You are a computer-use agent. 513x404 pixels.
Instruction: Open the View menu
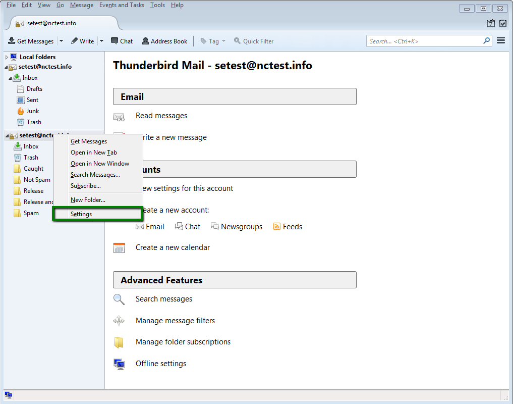pos(44,5)
